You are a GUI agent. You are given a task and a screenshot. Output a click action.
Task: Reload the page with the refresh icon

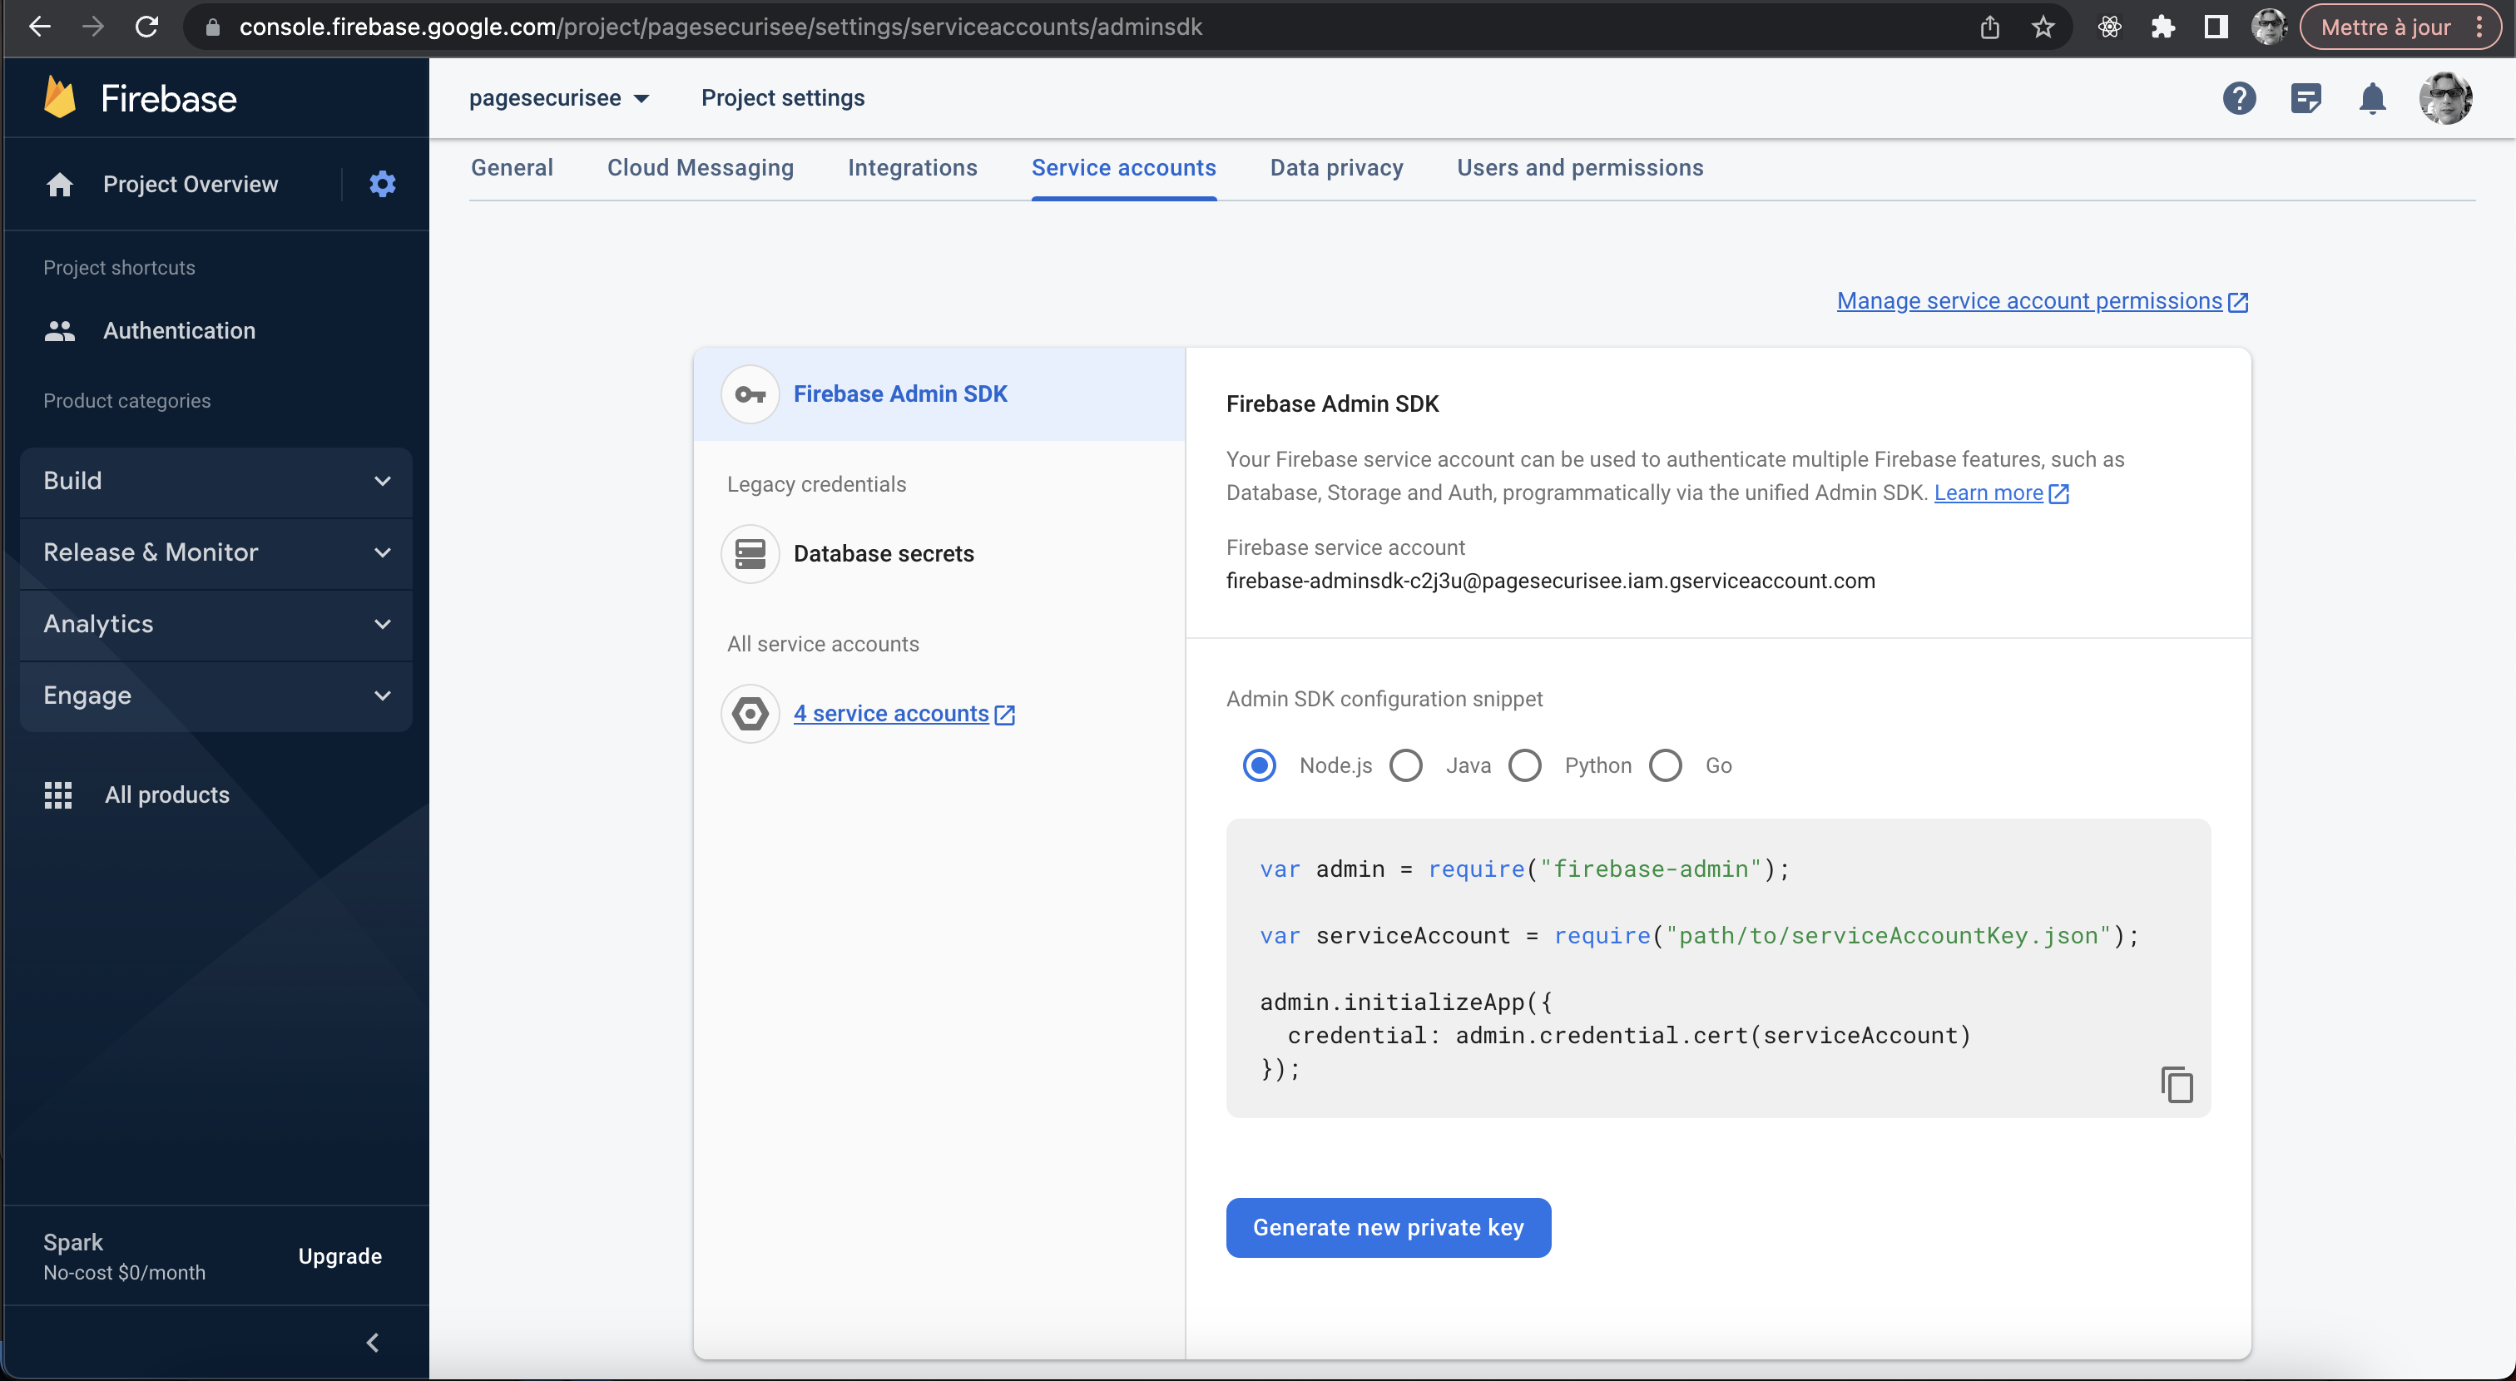click(146, 27)
